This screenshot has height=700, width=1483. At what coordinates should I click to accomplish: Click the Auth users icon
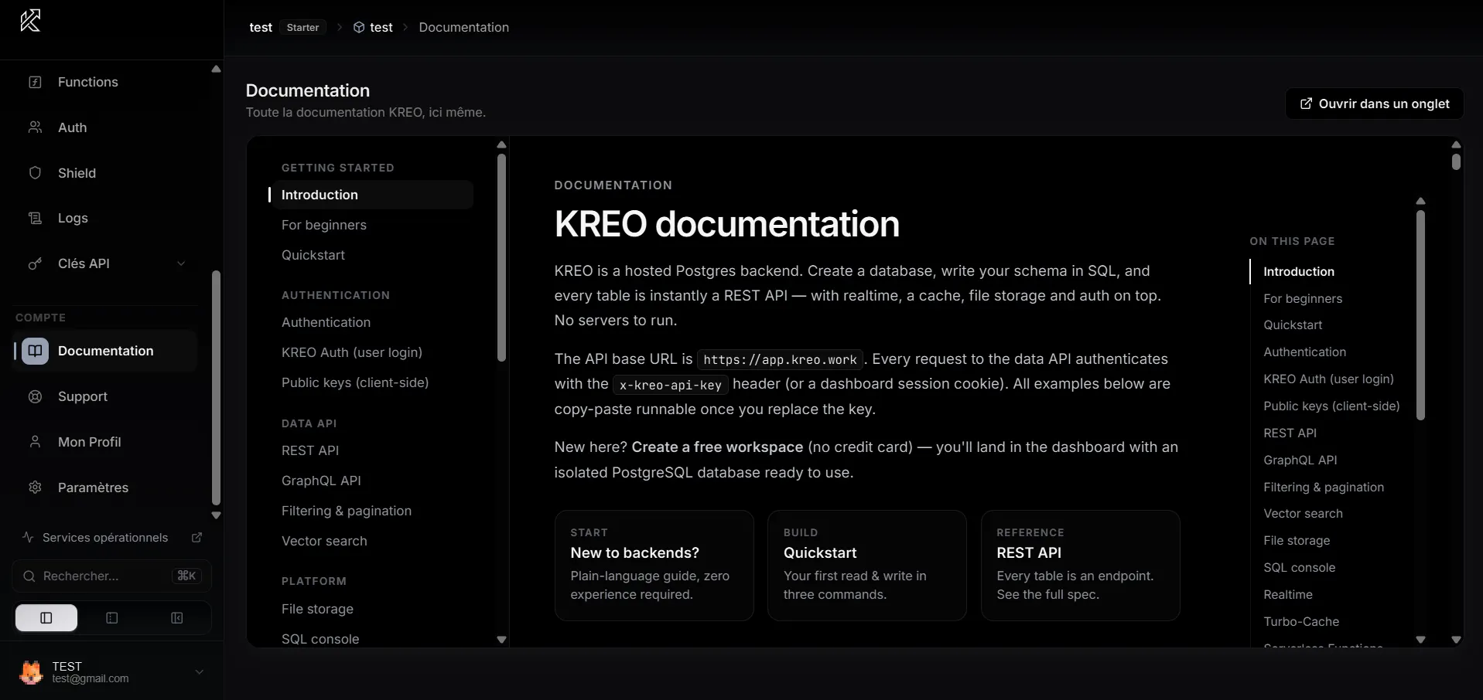(35, 127)
